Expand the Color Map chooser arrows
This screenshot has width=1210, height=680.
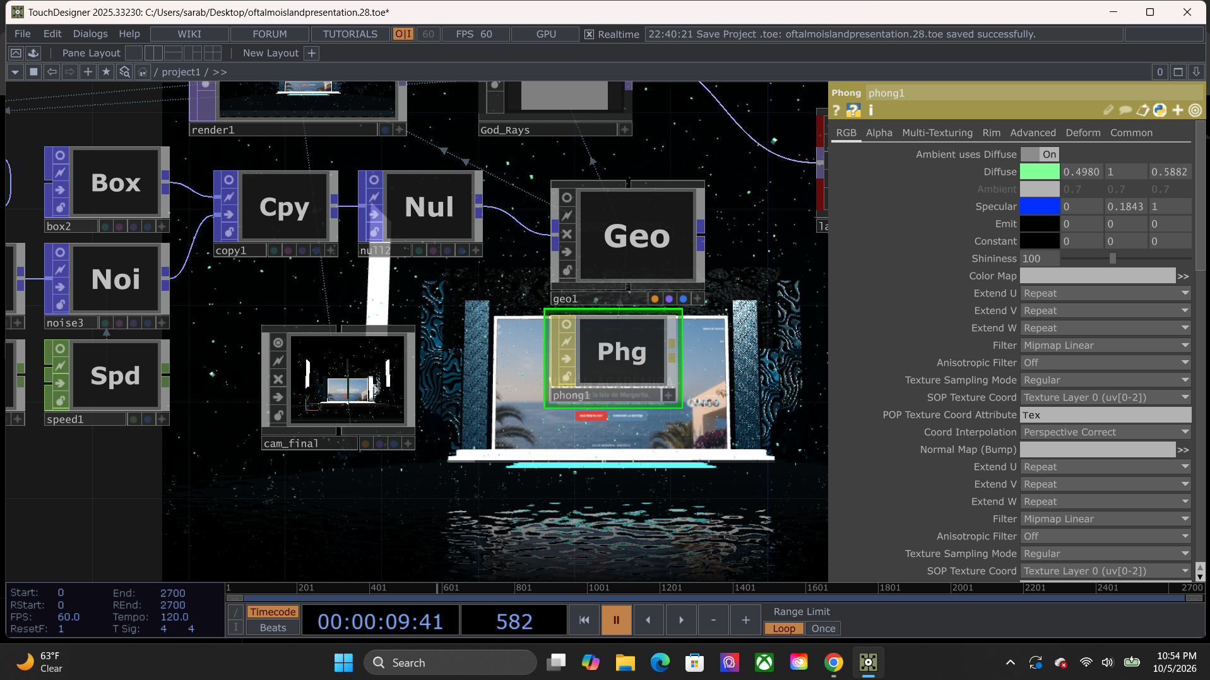[x=1183, y=276]
